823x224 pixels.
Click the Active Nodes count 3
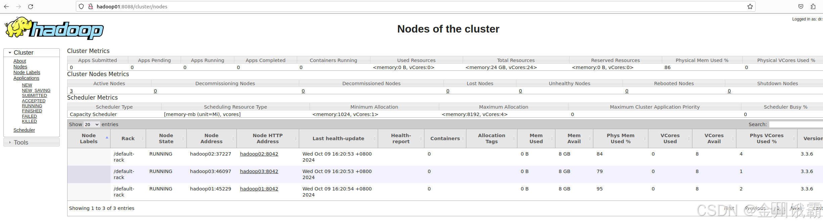[71, 91]
